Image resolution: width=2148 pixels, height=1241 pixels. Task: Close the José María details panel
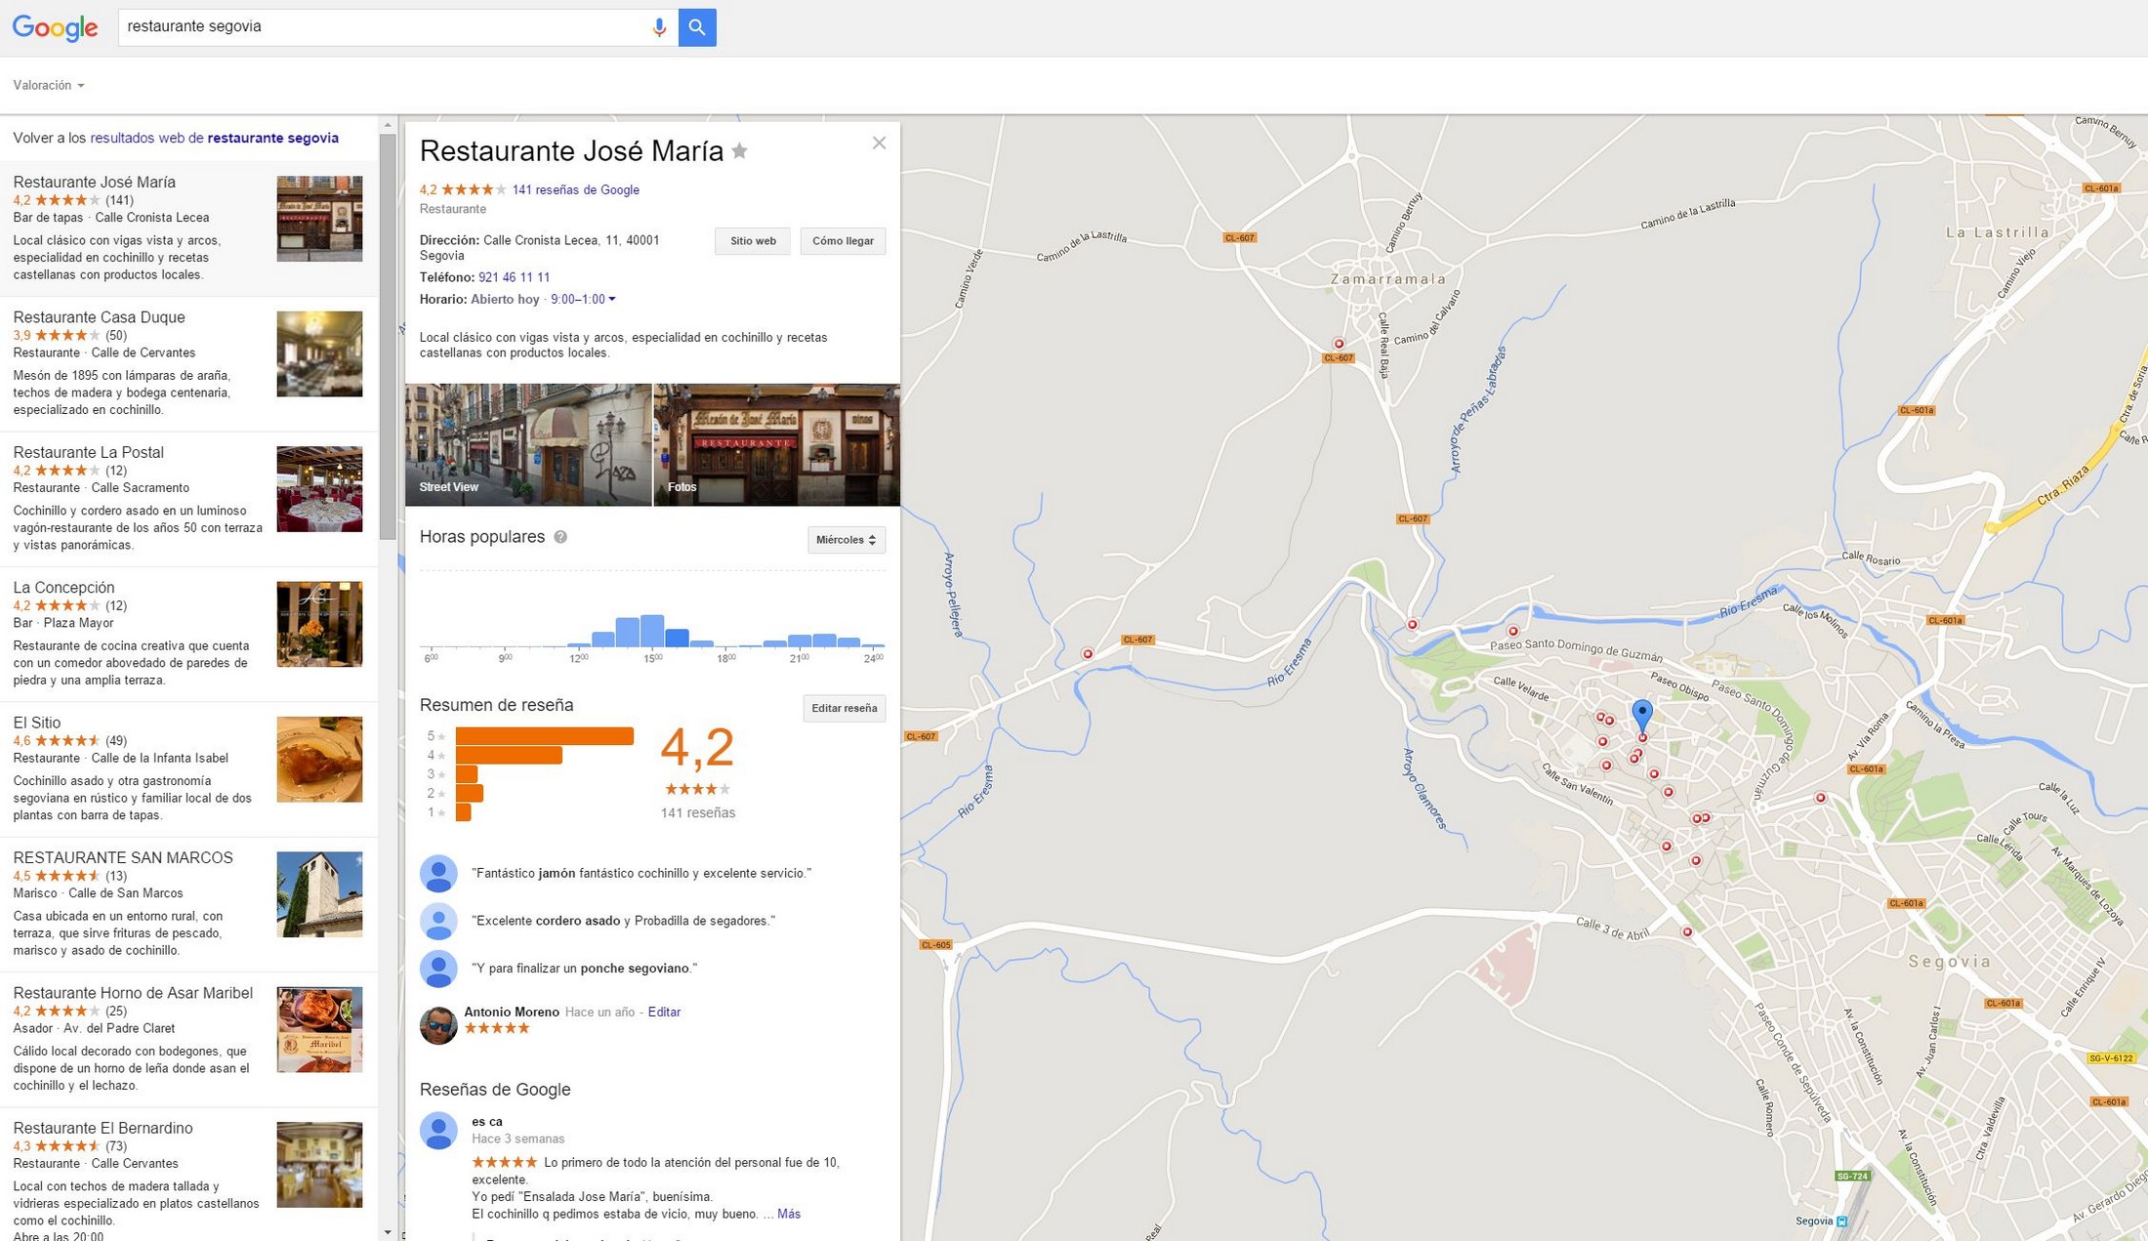(x=879, y=144)
